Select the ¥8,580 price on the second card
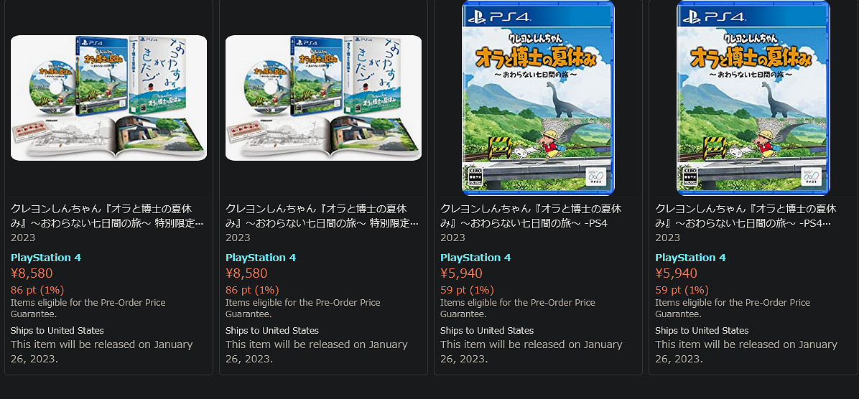Image resolution: width=859 pixels, height=399 pixels. point(246,273)
